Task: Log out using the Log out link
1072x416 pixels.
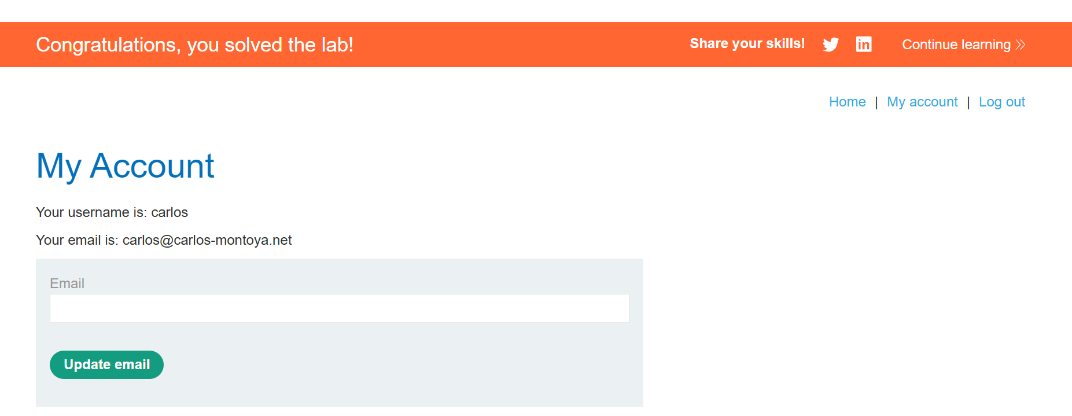Action: coord(1001,102)
